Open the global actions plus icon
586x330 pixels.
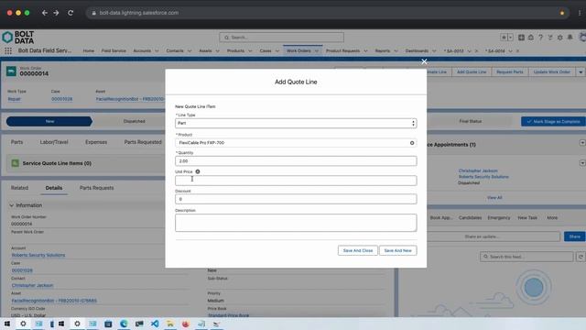pos(521,38)
